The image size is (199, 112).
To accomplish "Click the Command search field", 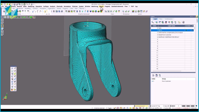I will [x=142, y=106].
